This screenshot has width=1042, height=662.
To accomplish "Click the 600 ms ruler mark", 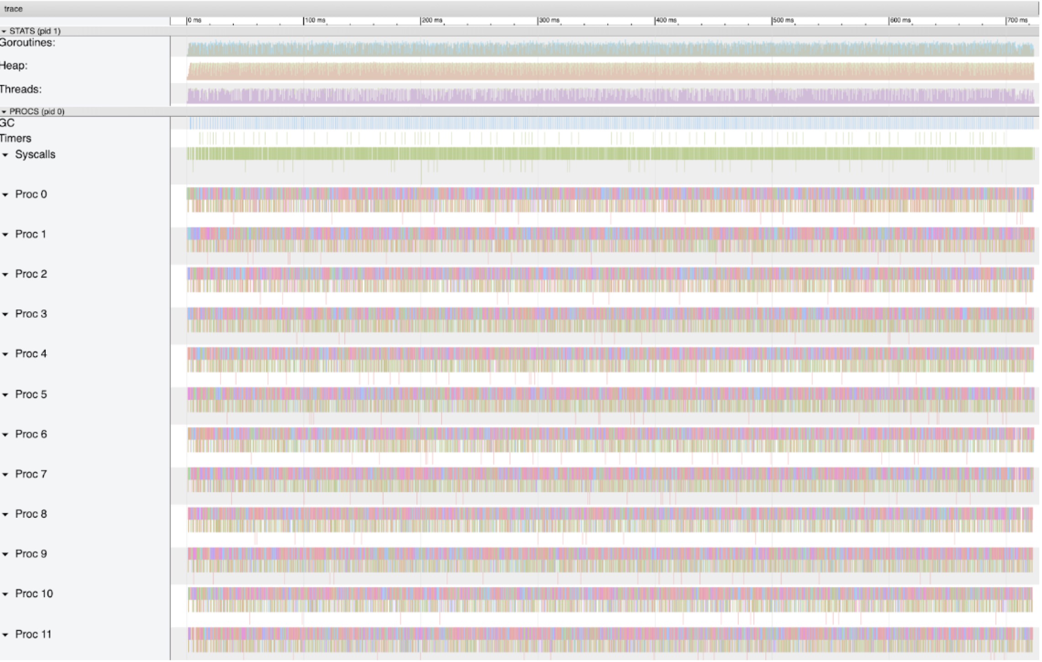I will pos(900,21).
